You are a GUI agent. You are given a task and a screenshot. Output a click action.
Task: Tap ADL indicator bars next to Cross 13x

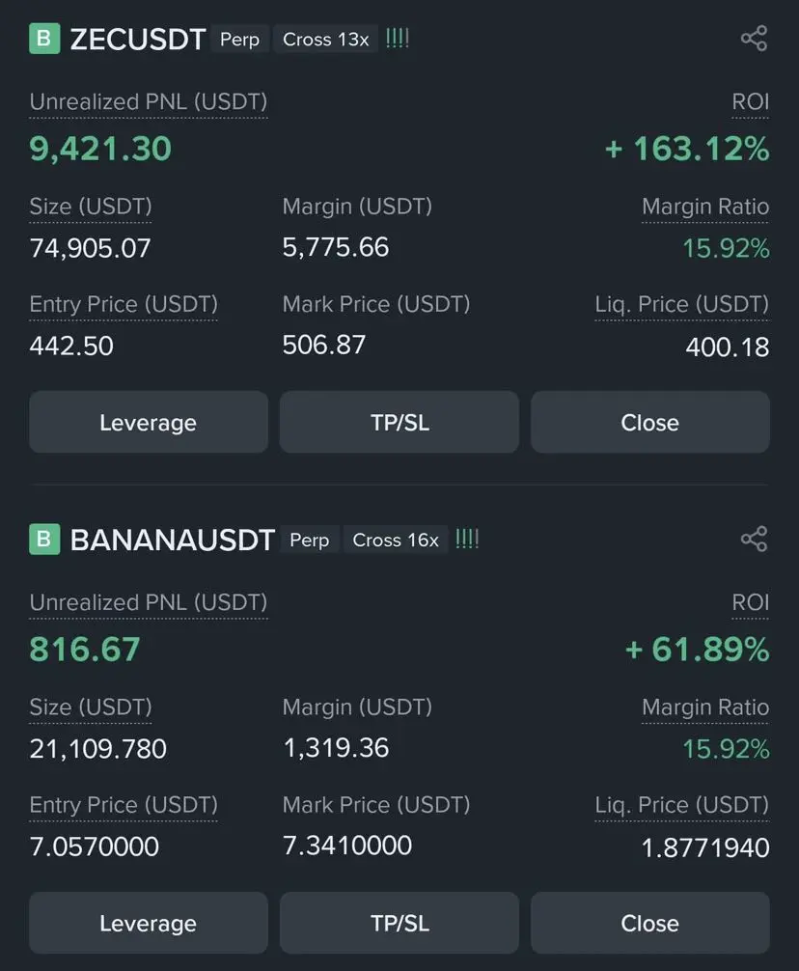[398, 39]
